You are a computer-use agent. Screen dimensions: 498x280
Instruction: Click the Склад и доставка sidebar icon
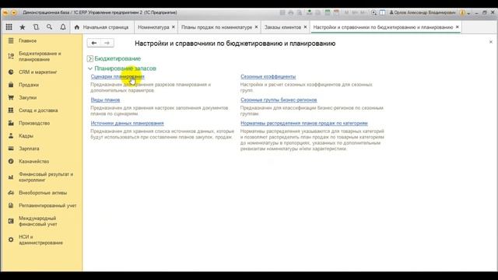pyautogui.click(x=11, y=110)
